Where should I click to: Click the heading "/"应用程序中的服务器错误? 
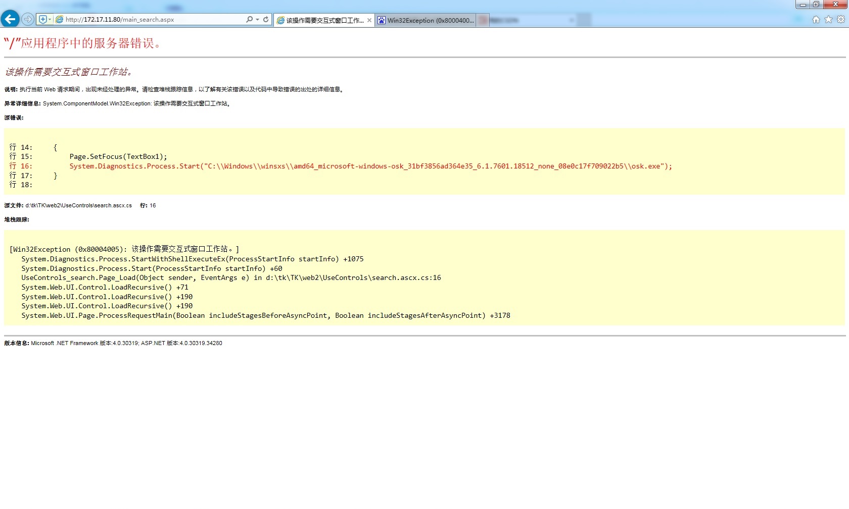(x=82, y=43)
